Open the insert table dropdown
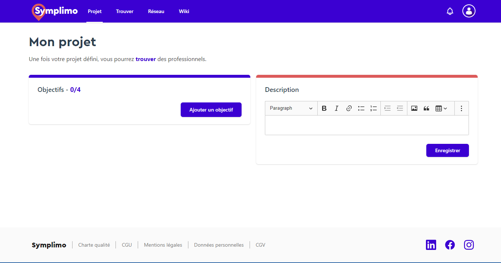 click(441, 108)
